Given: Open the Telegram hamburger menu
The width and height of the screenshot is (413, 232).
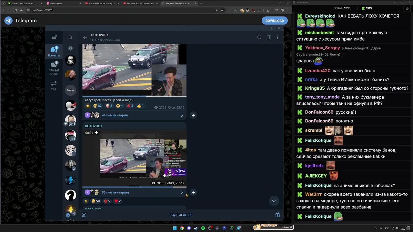Looking at the screenshot, I should (54, 37).
